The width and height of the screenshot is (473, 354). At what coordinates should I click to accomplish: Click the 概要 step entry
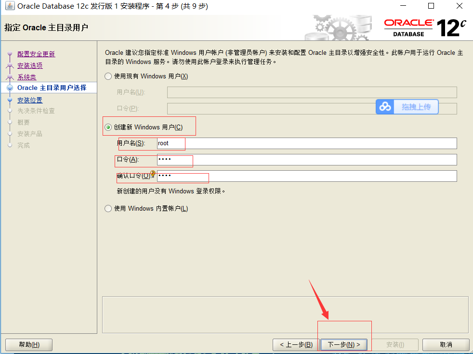point(24,122)
